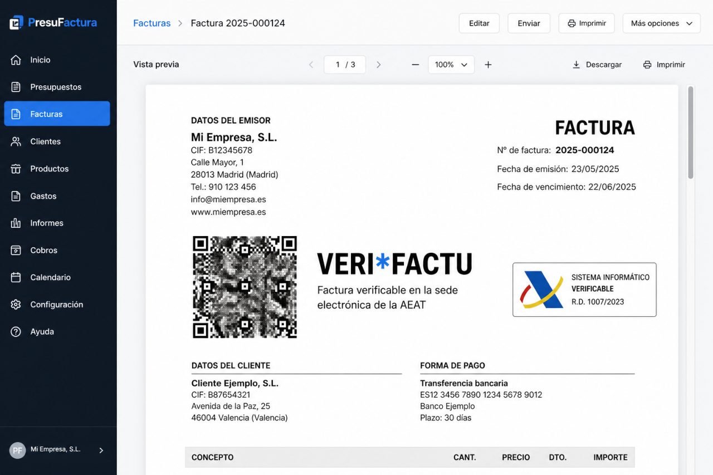Click the IMPORTE column header
The width and height of the screenshot is (713, 475).
click(611, 458)
